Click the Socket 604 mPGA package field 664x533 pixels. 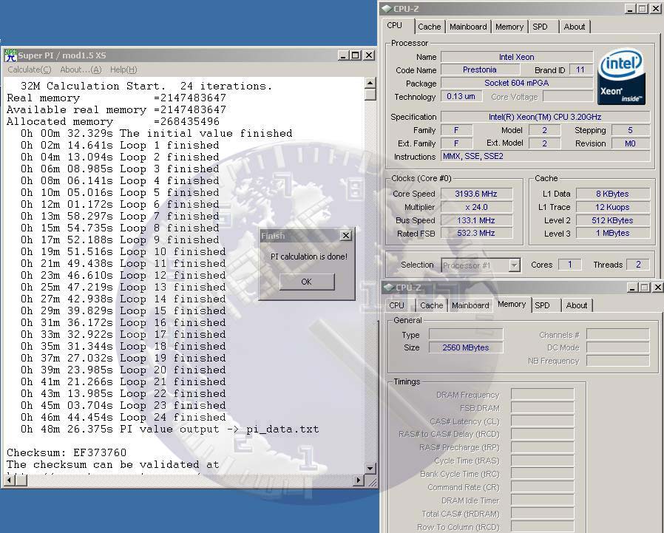(517, 83)
